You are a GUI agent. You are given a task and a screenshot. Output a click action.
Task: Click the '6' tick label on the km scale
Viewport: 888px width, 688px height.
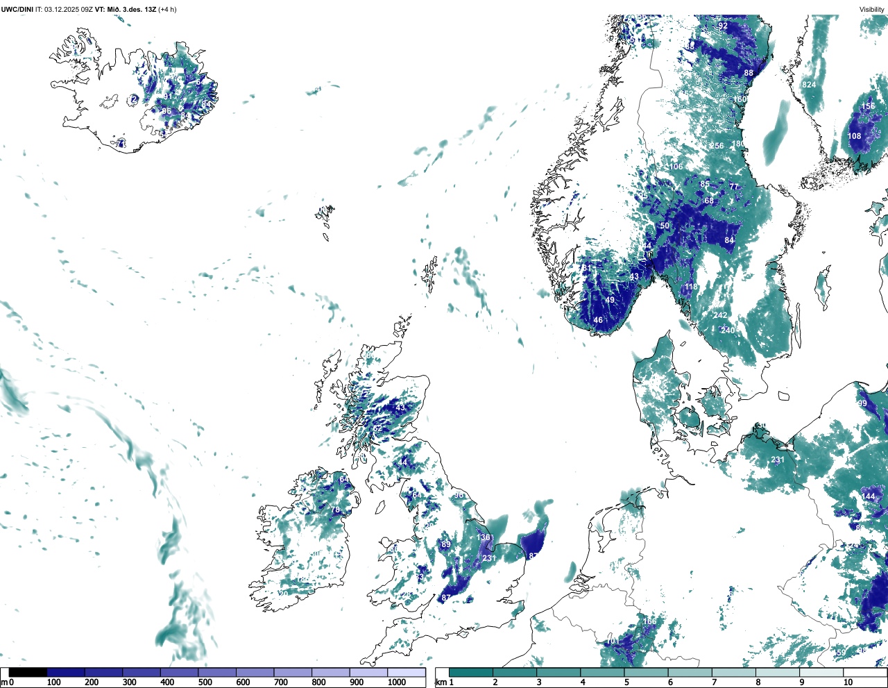(x=670, y=682)
